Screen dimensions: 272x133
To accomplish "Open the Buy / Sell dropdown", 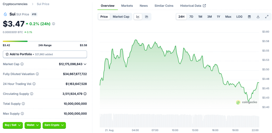I will (x=13, y=125).
